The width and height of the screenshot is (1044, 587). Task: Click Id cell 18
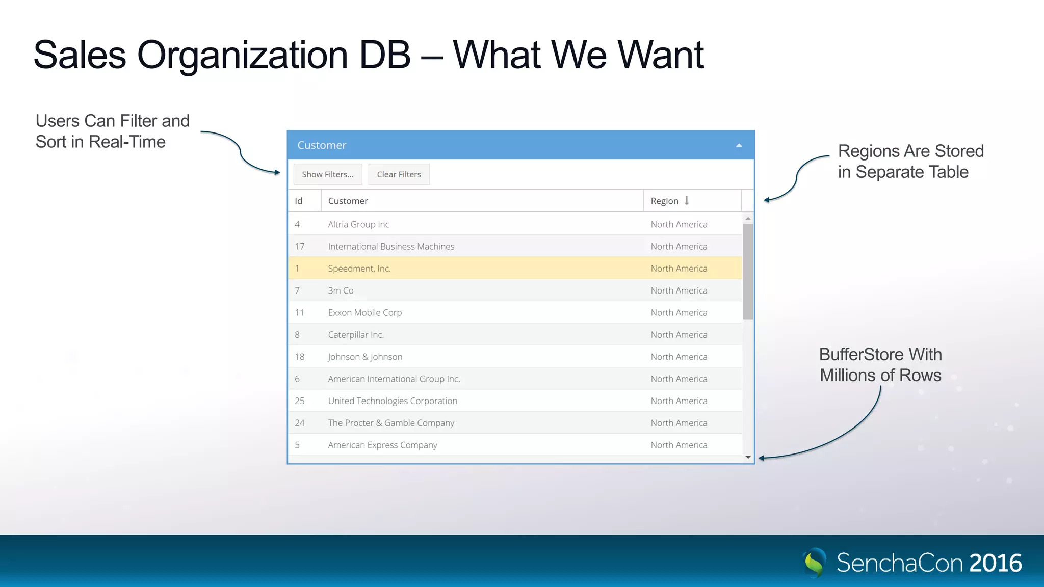coord(305,357)
